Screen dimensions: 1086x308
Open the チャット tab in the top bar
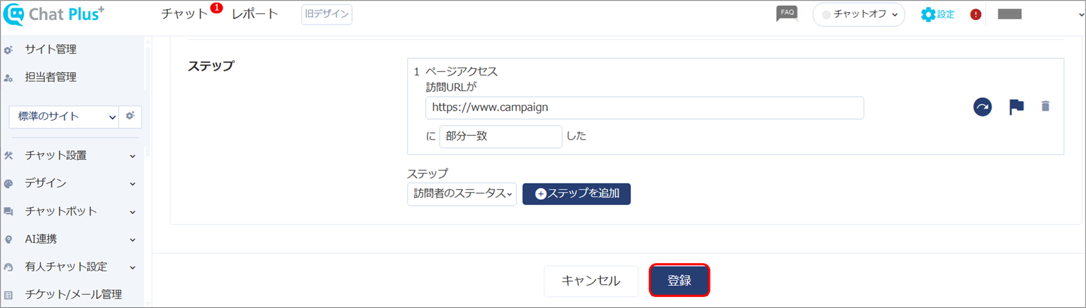pos(184,14)
